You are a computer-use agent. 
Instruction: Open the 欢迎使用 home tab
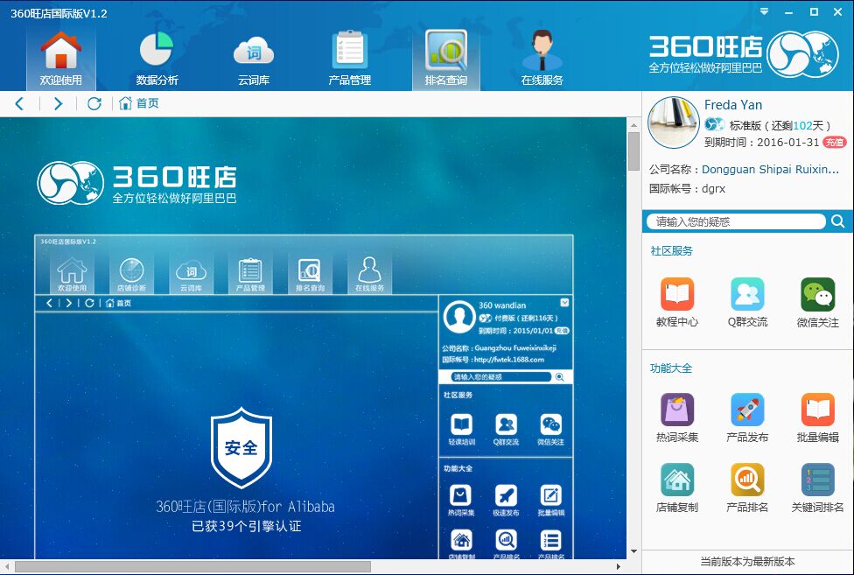[61, 59]
